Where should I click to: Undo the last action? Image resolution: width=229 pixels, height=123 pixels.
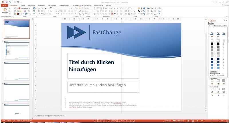[10, 2]
